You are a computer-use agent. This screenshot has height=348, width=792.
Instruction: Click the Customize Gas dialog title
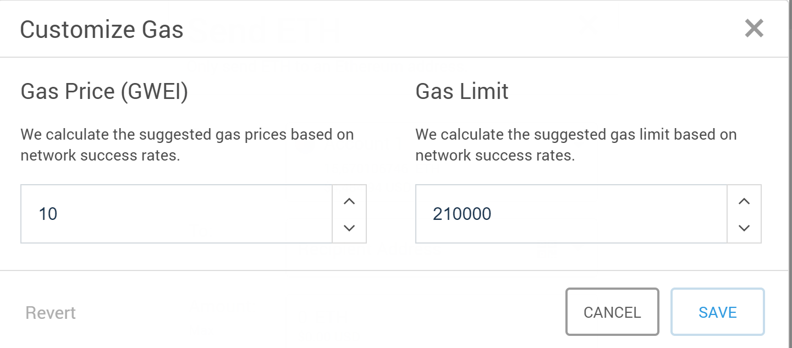pos(102,30)
